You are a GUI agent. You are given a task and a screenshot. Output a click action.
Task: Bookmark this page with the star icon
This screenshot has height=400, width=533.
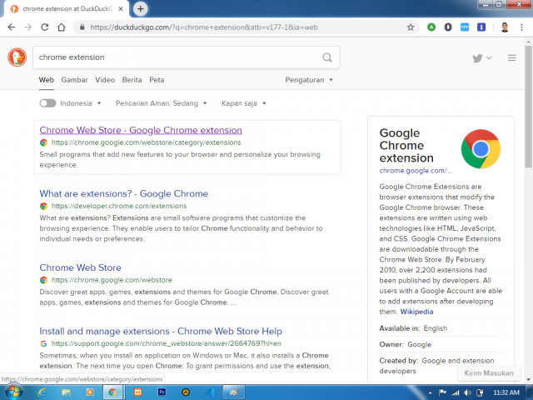(411, 27)
